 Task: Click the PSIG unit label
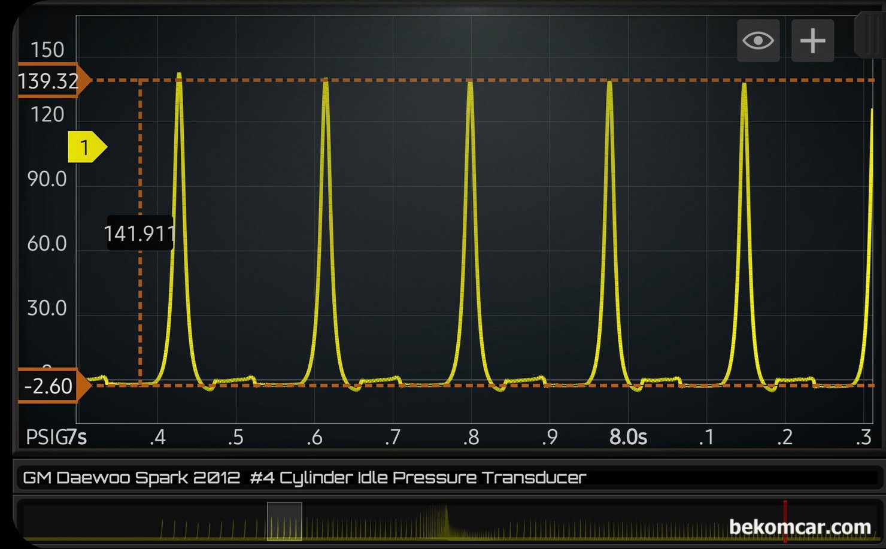(x=45, y=438)
